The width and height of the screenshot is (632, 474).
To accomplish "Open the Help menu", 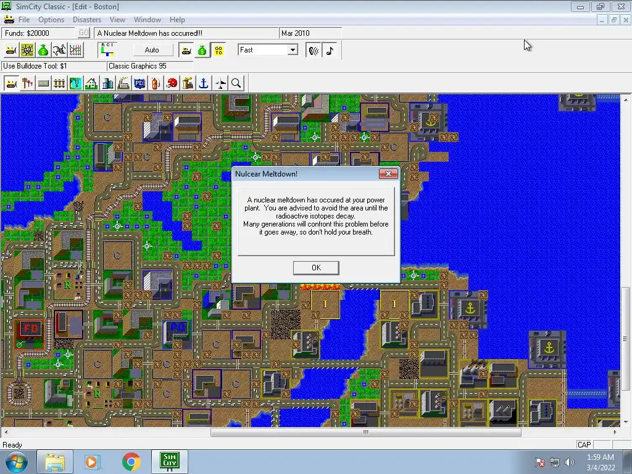I will [x=177, y=20].
